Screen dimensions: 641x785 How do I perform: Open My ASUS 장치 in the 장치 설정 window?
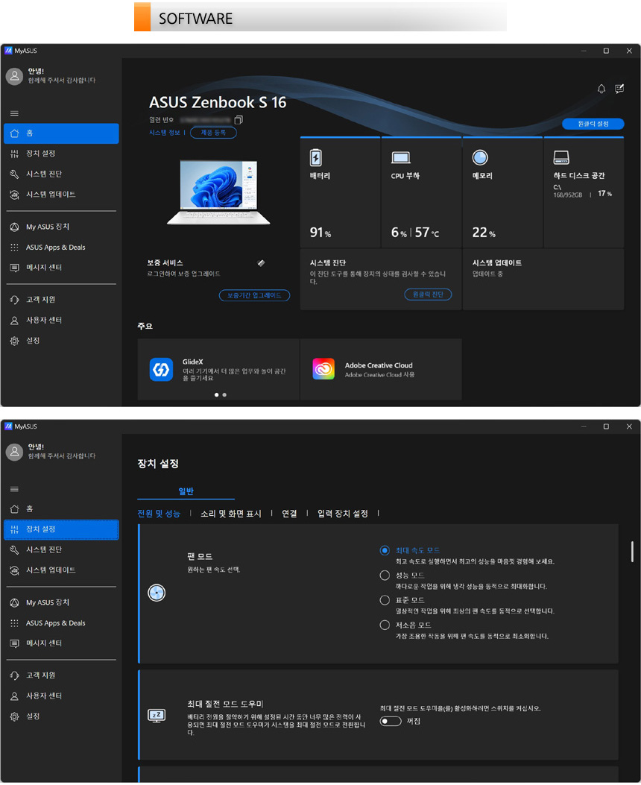point(61,602)
